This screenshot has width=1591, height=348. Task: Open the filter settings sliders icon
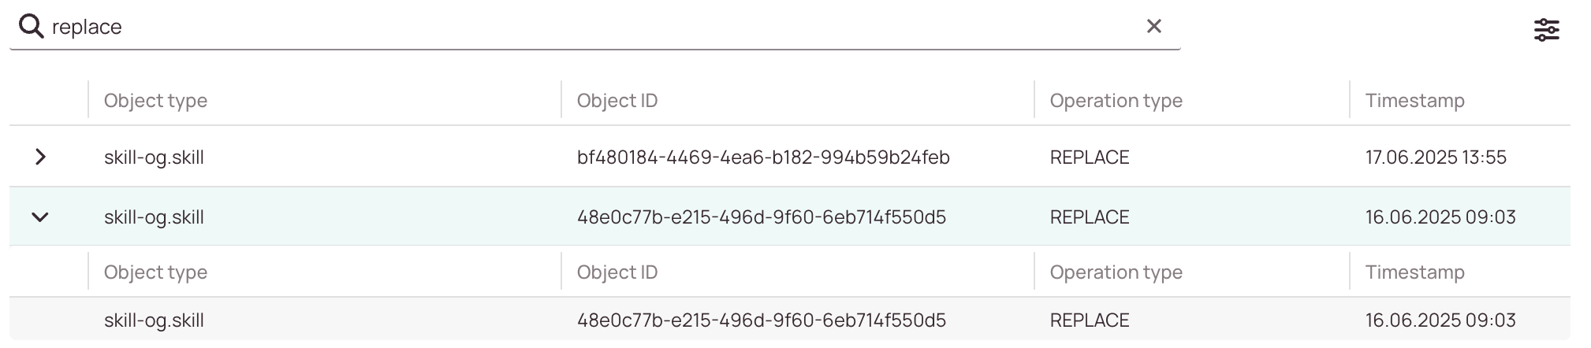1546,30
